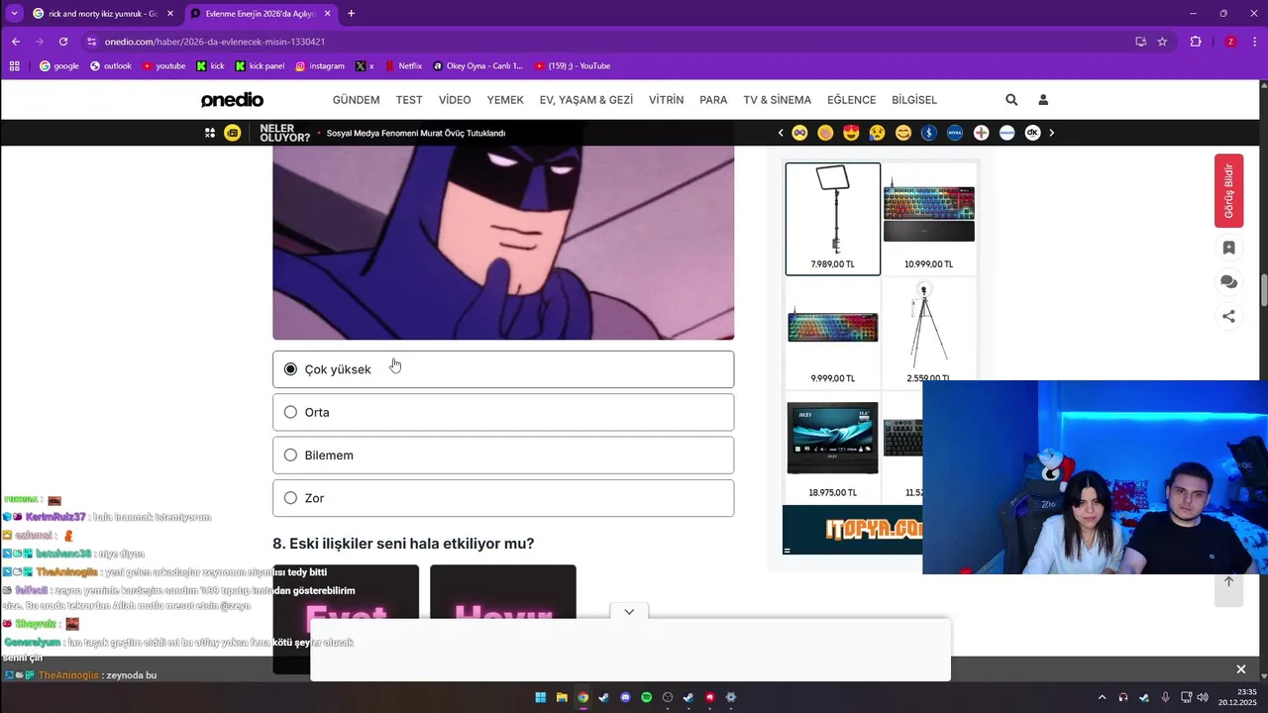
Task: Click the address bar URL field
Action: point(594,42)
